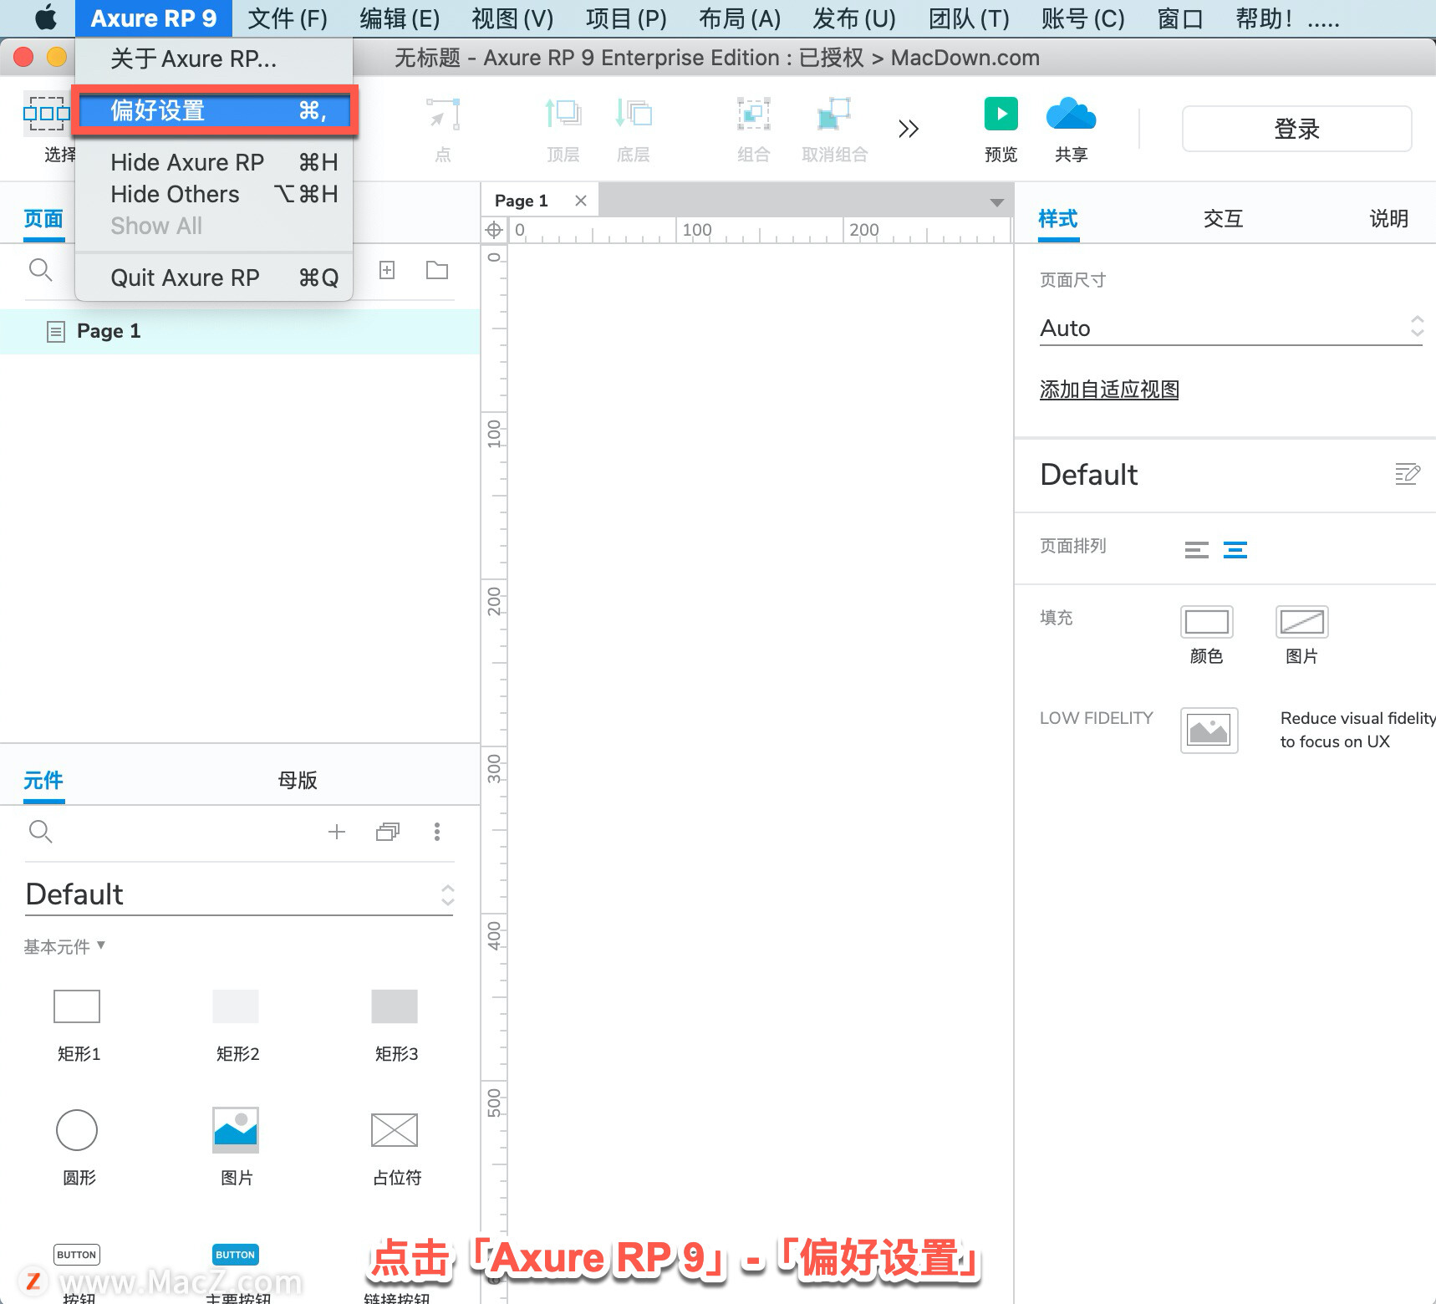Switch to the 交互 tab
Image resolution: width=1436 pixels, height=1304 pixels.
[1223, 219]
